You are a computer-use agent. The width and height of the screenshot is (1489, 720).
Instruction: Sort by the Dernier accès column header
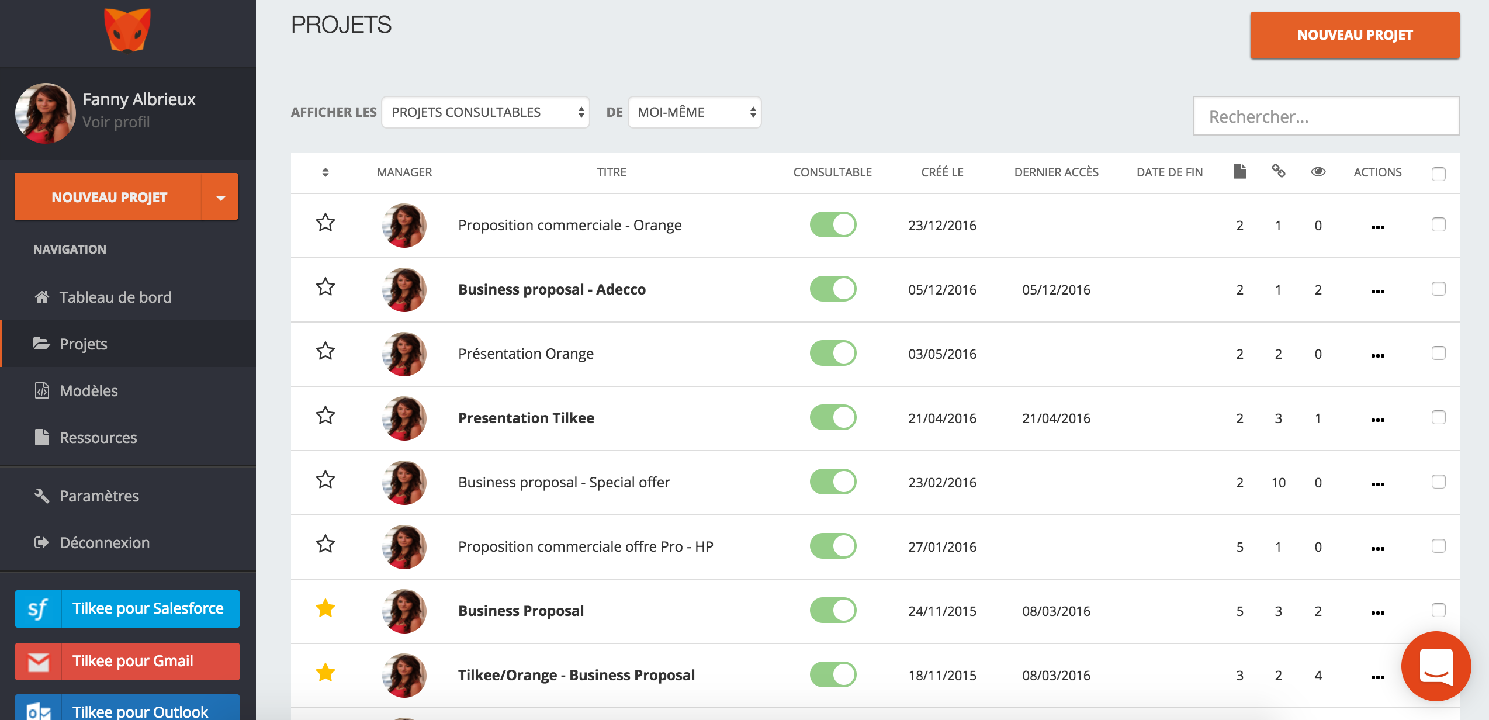pyautogui.click(x=1056, y=172)
